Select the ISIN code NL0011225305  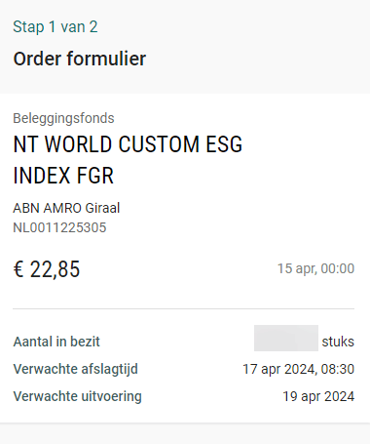pos(59,227)
